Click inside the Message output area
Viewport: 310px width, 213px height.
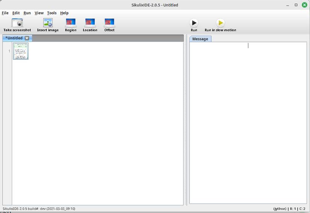248,122
